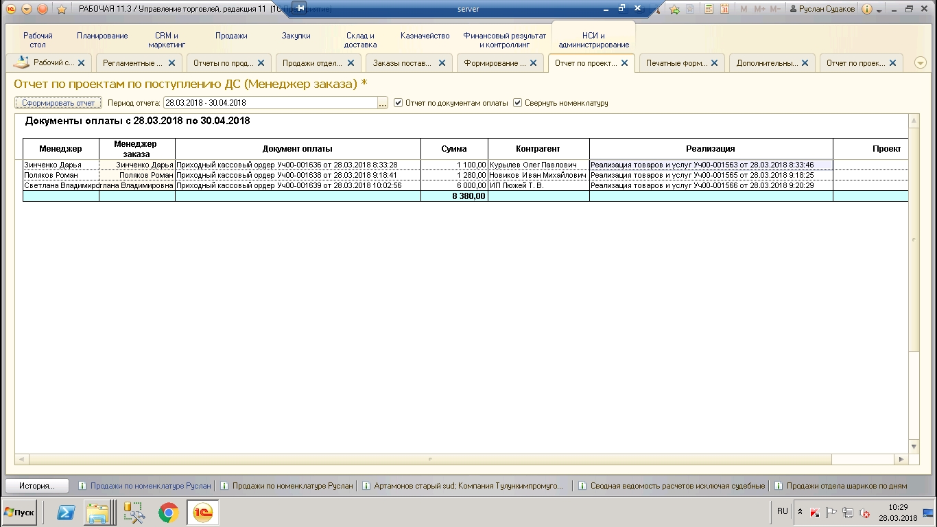
Task: Click the add-to-favorites star with green arrow
Action: click(x=675, y=9)
